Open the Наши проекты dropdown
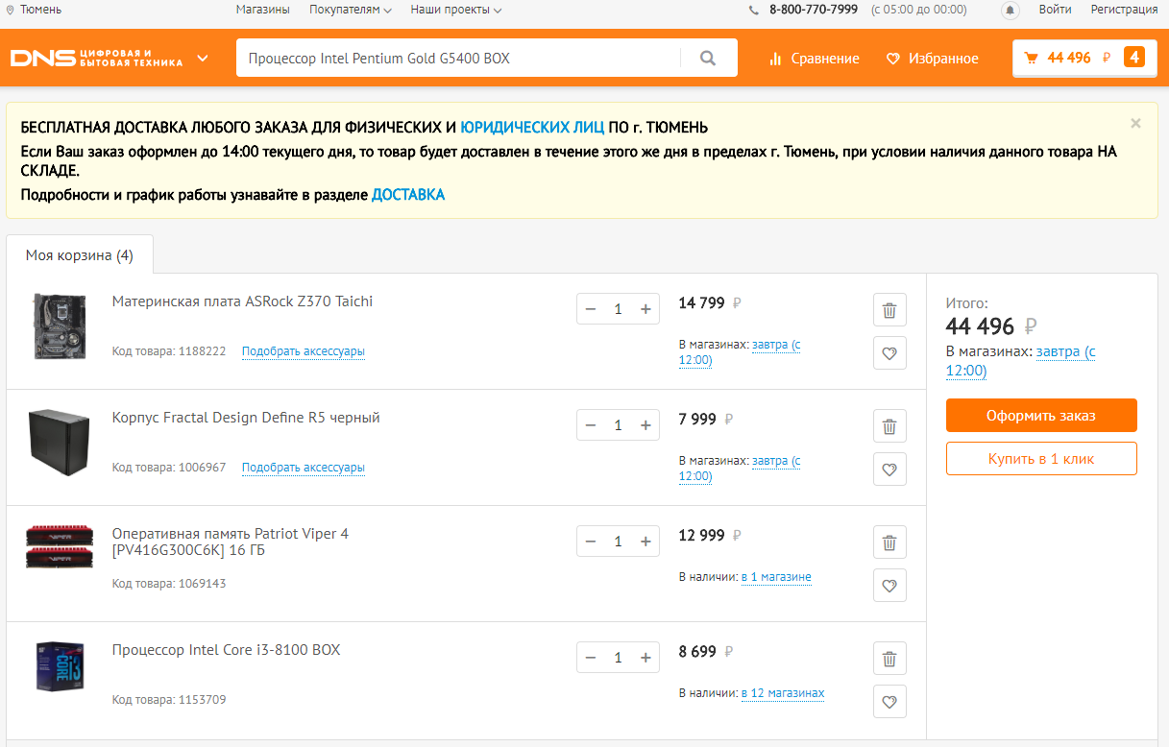Screen dimensions: 1169x747 coord(455,10)
